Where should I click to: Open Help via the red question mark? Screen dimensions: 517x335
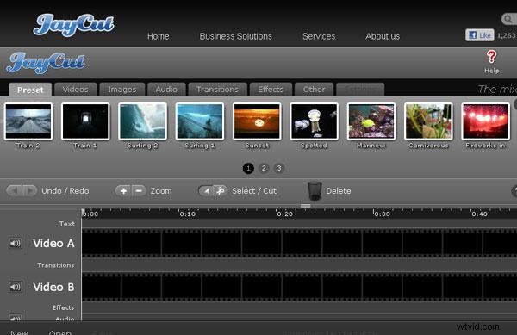click(491, 57)
